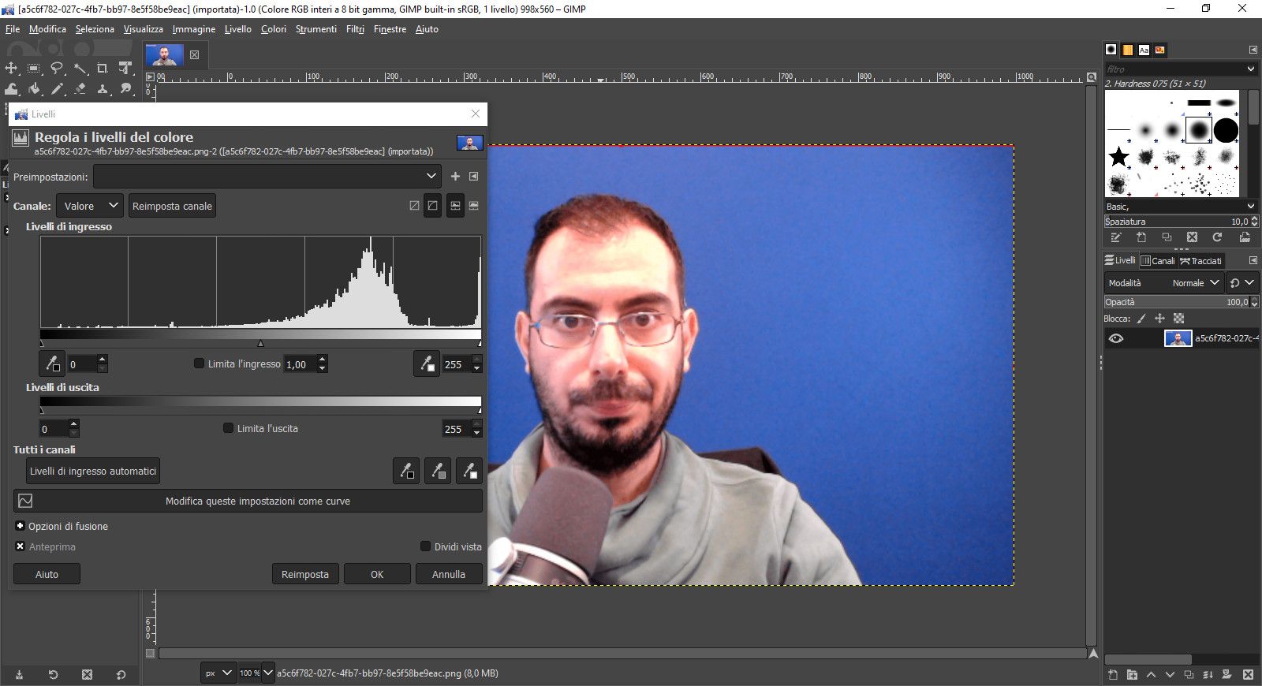This screenshot has width=1262, height=686.
Task: Open the Canale Valore dropdown
Action: [x=89, y=206]
